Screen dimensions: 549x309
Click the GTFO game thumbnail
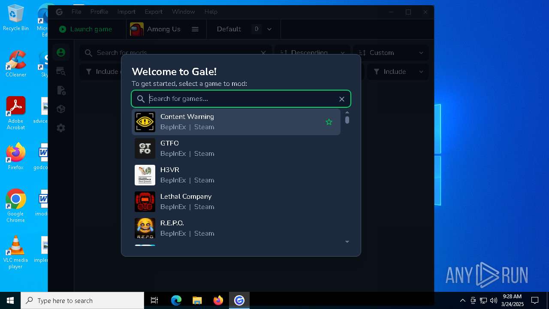click(x=145, y=148)
